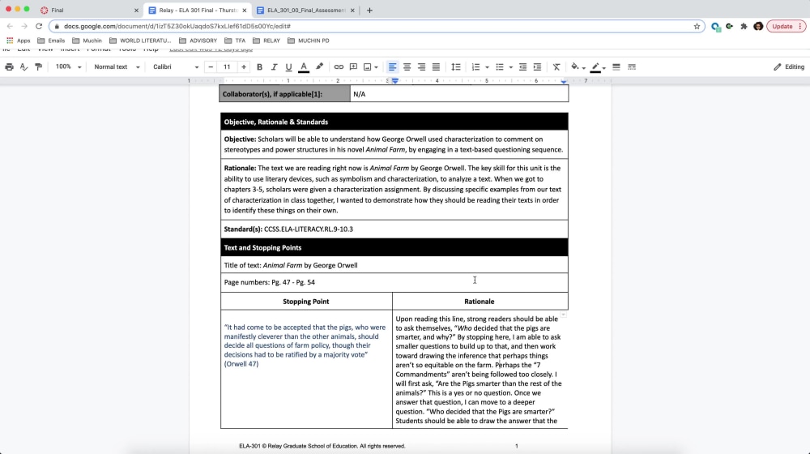Image resolution: width=810 pixels, height=454 pixels.
Task: Expand the border color dropdown arrow
Action: 604,67
